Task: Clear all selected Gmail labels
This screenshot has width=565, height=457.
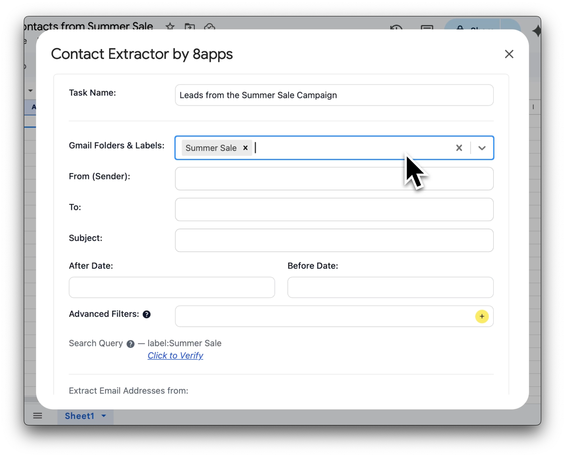Action: pyautogui.click(x=459, y=148)
